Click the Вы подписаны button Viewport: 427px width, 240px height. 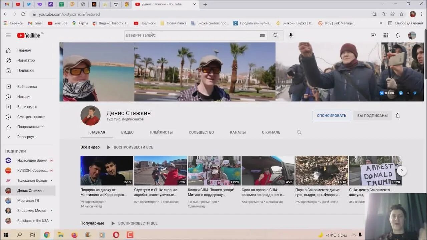coord(372,116)
